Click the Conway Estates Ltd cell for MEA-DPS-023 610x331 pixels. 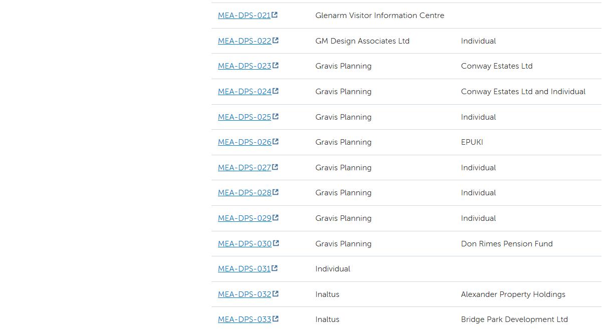[x=497, y=66]
